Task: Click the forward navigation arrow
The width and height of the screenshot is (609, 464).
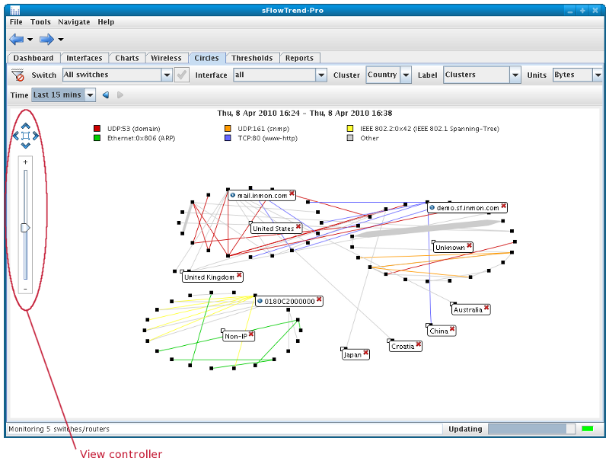Action: (46, 40)
